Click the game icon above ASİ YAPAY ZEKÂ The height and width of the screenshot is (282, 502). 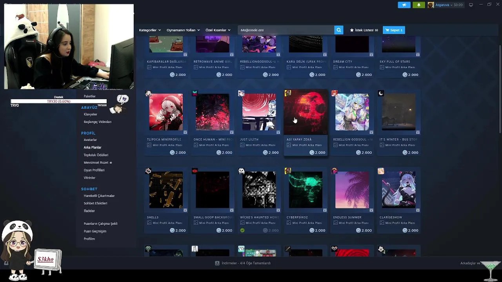288,93
